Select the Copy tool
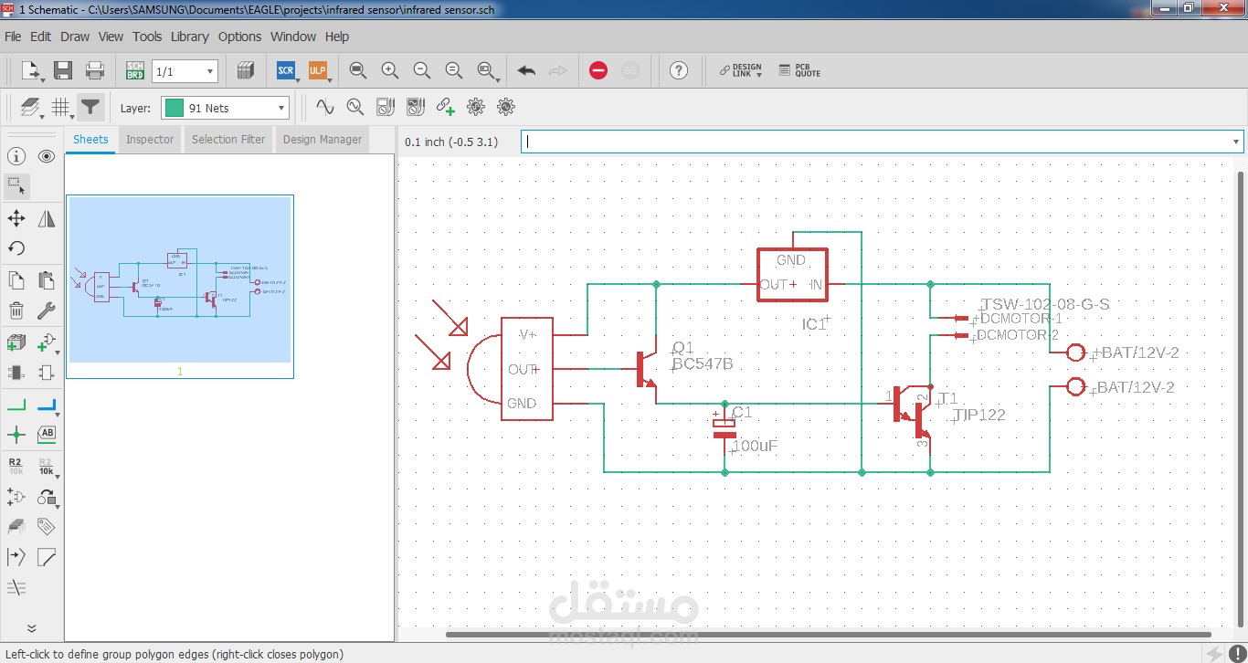Screen dimensions: 1248x663 coord(16,279)
